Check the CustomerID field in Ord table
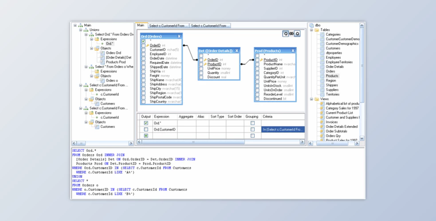 point(144,50)
